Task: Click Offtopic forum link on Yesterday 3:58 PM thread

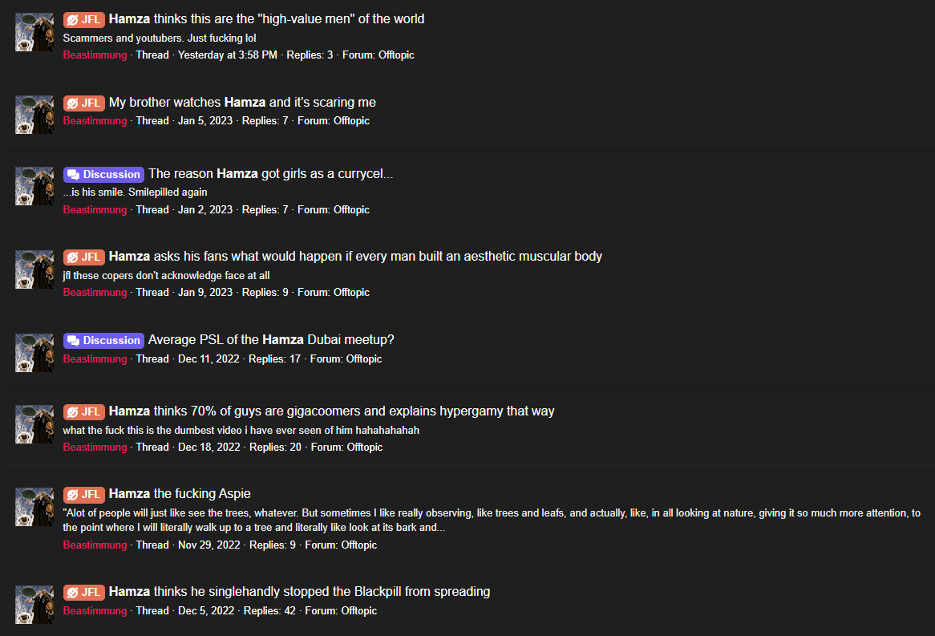Action: coord(396,55)
